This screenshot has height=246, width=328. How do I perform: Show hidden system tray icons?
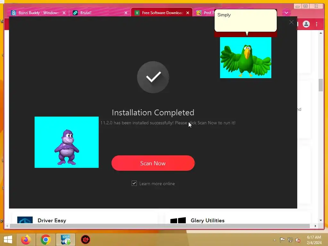coord(275,240)
